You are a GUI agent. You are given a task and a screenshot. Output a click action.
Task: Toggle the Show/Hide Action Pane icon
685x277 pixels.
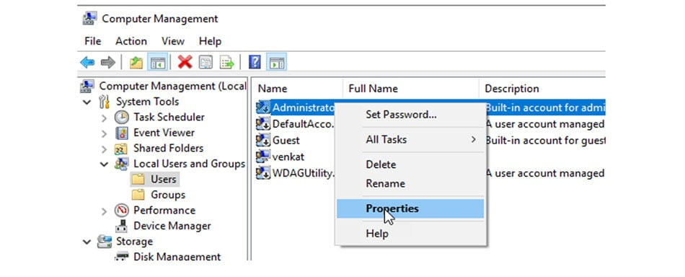tap(277, 63)
